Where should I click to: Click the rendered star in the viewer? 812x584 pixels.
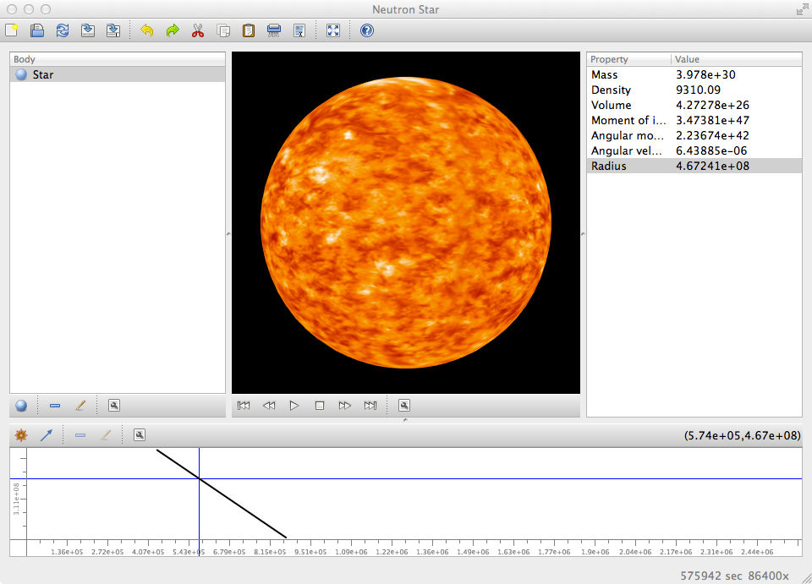pyautogui.click(x=406, y=222)
